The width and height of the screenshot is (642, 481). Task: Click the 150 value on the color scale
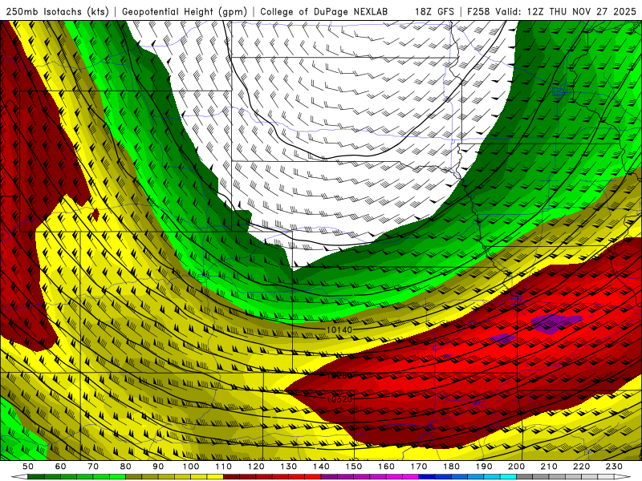coord(354,467)
